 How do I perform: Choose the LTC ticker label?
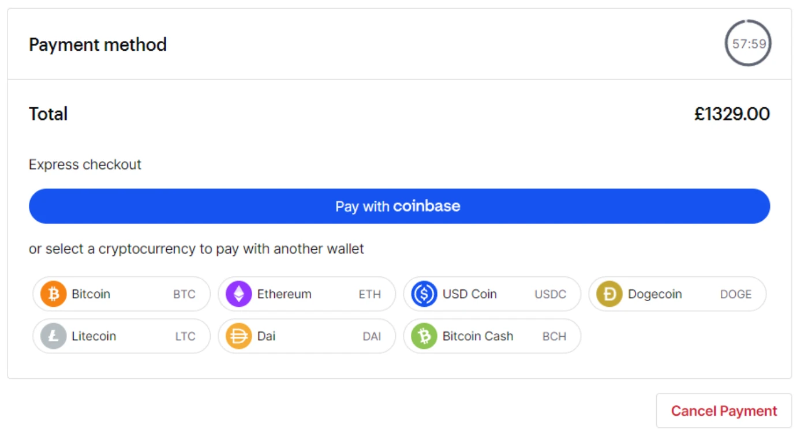[185, 336]
